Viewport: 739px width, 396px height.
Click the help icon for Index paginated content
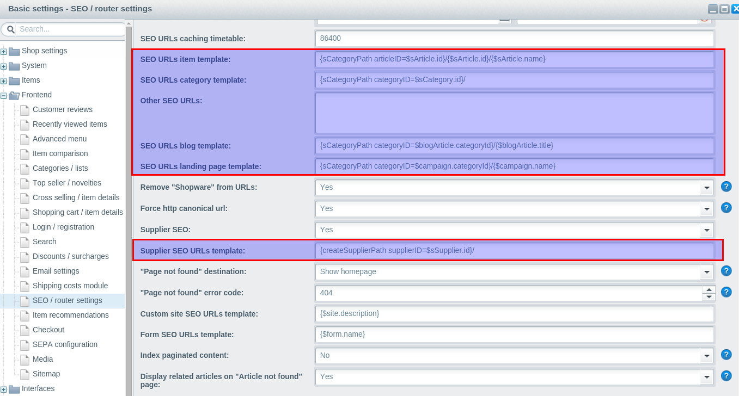pyautogui.click(x=726, y=355)
